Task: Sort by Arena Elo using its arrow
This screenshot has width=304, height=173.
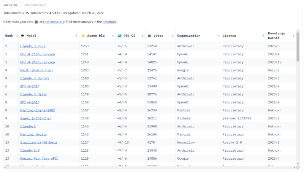Action: [112, 36]
